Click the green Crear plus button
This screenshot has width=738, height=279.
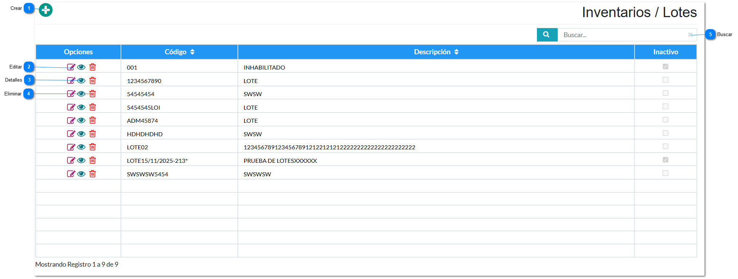click(x=46, y=10)
